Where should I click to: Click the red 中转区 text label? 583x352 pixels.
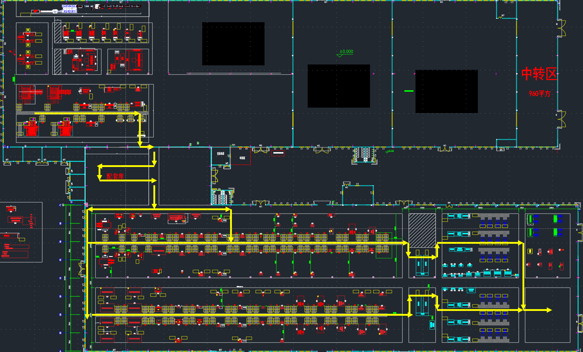[x=539, y=74]
